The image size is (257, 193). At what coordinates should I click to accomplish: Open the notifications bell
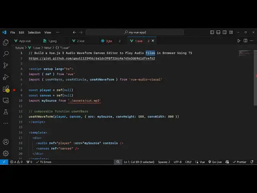[252, 162]
